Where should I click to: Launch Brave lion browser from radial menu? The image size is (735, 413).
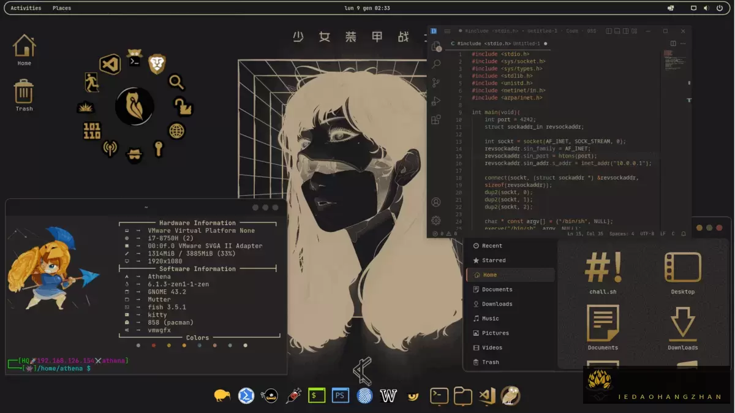tap(157, 63)
